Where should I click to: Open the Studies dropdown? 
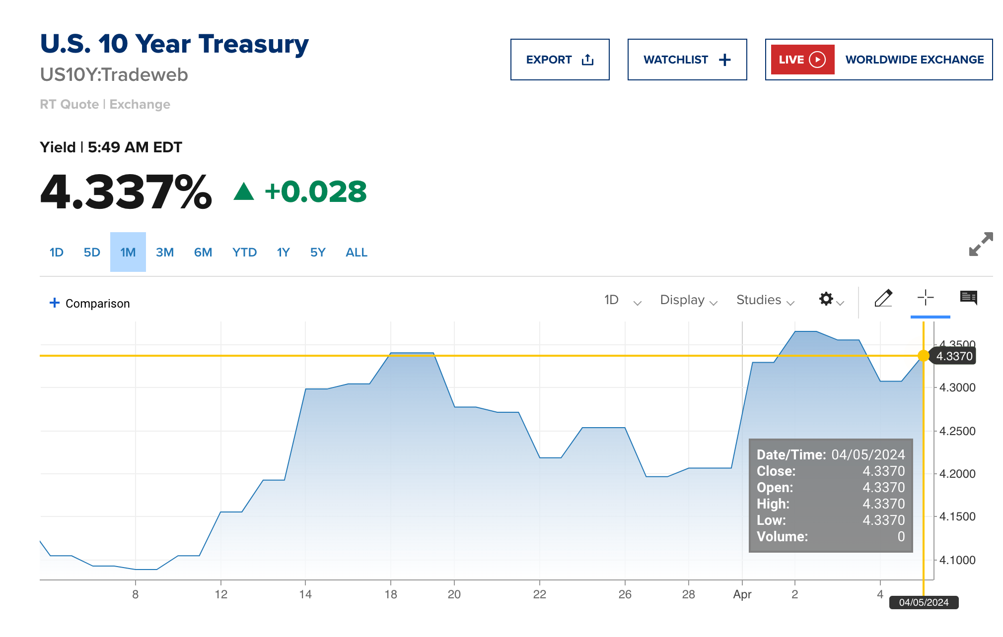tap(764, 300)
